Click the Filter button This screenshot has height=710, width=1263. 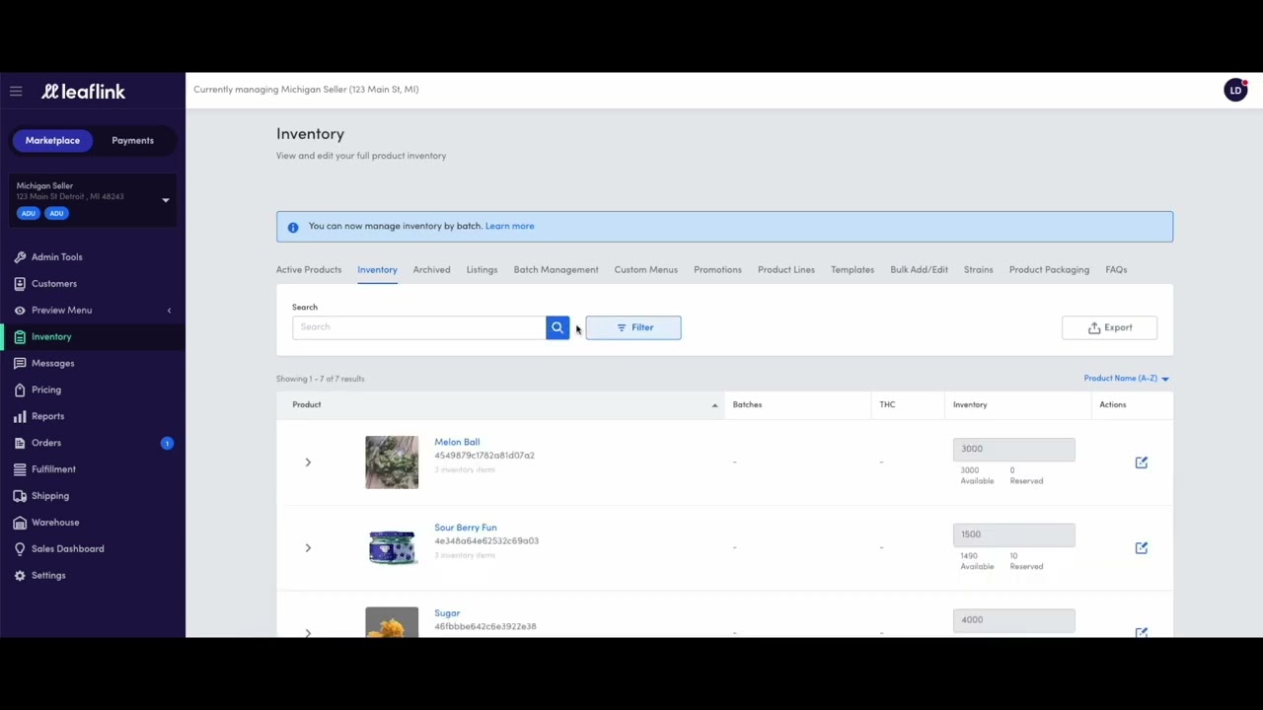(633, 327)
